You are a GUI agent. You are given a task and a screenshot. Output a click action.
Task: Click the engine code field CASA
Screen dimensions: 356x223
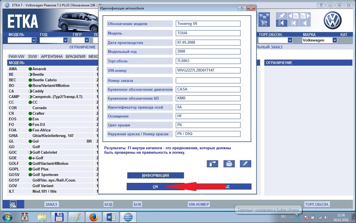coord(208,89)
